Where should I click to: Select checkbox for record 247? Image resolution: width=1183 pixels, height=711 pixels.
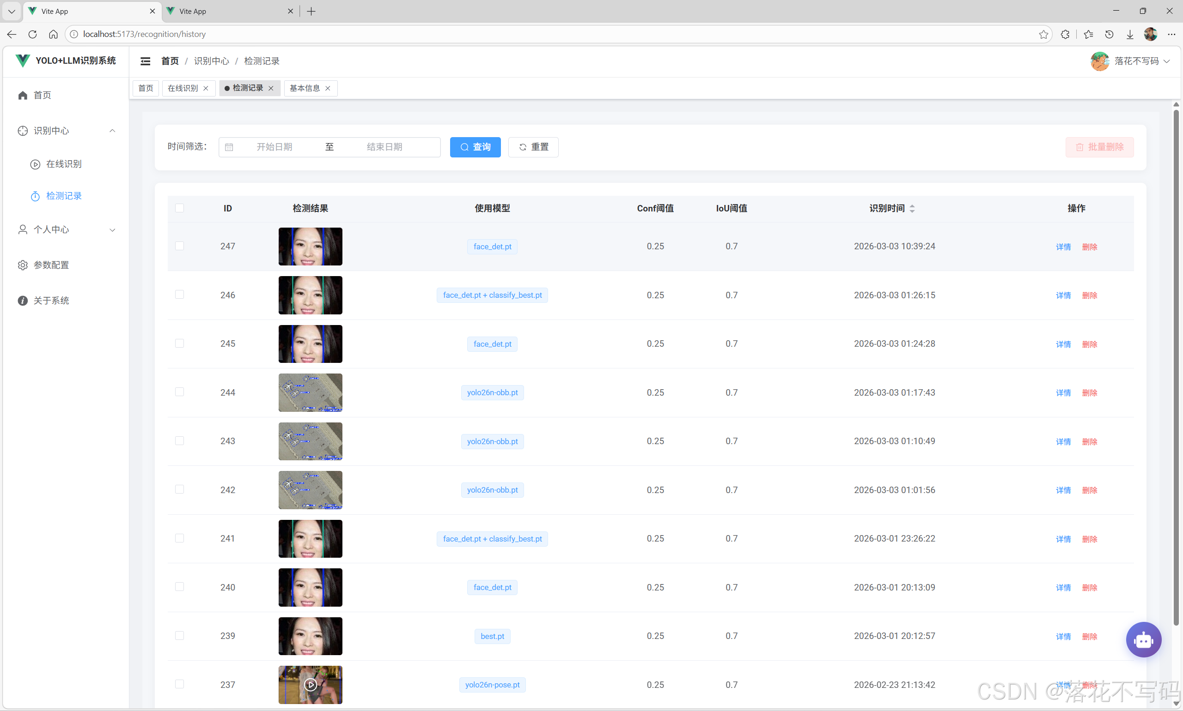[179, 246]
